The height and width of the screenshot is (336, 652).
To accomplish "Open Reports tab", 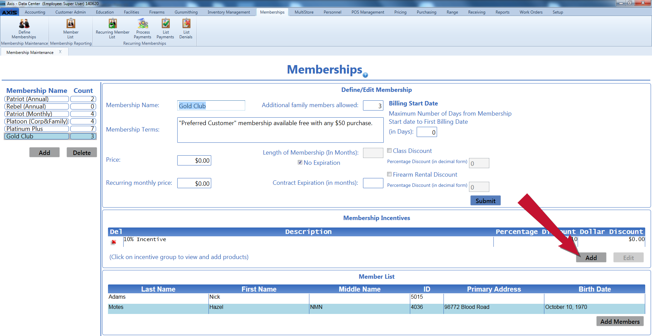I will [503, 12].
